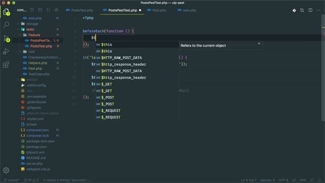
Task: Select the first $_POST suggestion
Action: (137, 98)
